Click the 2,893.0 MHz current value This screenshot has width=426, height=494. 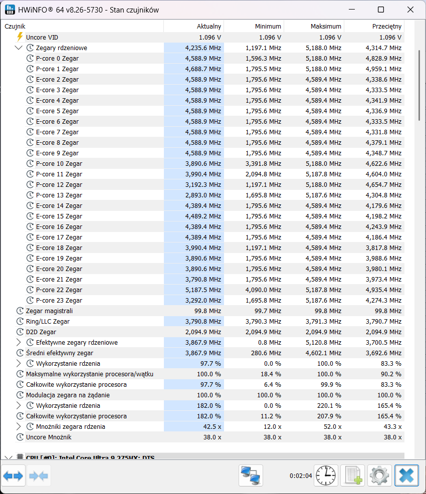(x=203, y=195)
